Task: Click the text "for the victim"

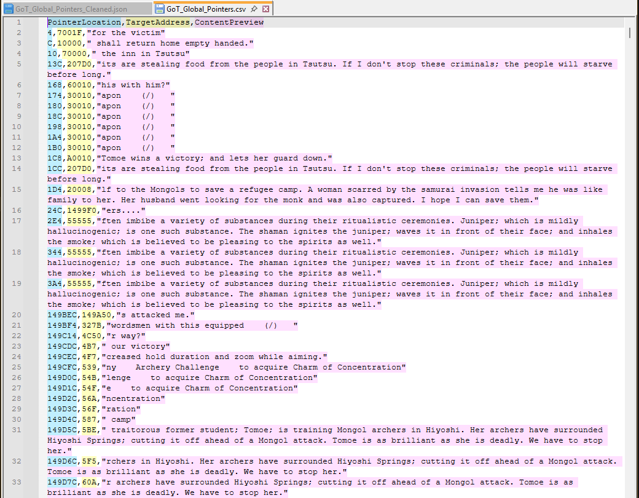Action: point(126,33)
